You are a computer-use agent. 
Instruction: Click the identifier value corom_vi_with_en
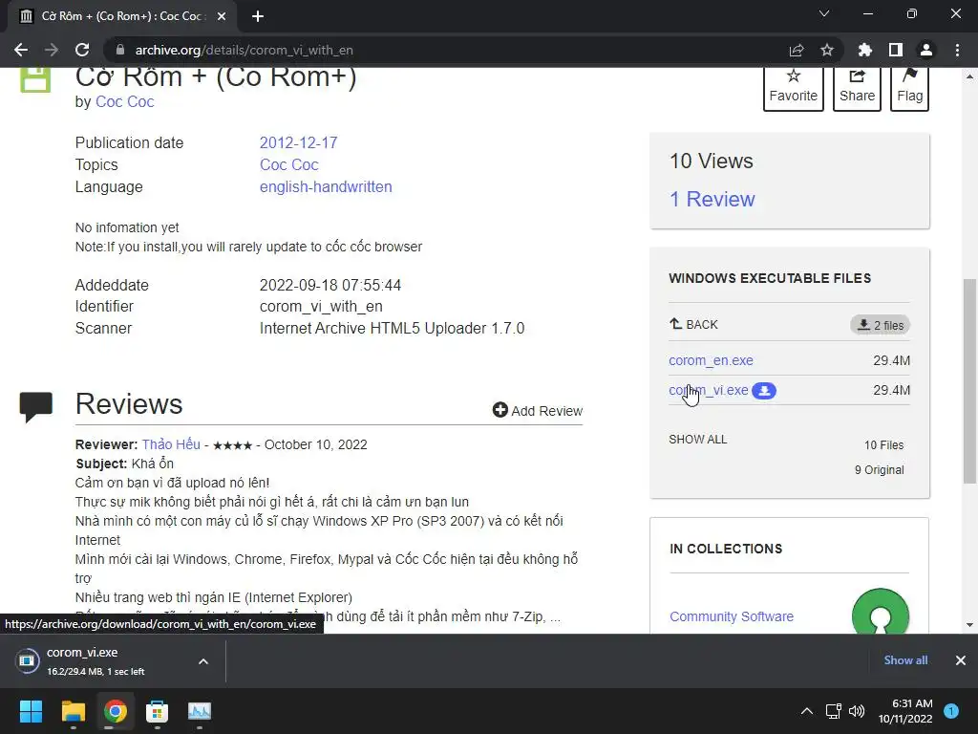pos(321,307)
